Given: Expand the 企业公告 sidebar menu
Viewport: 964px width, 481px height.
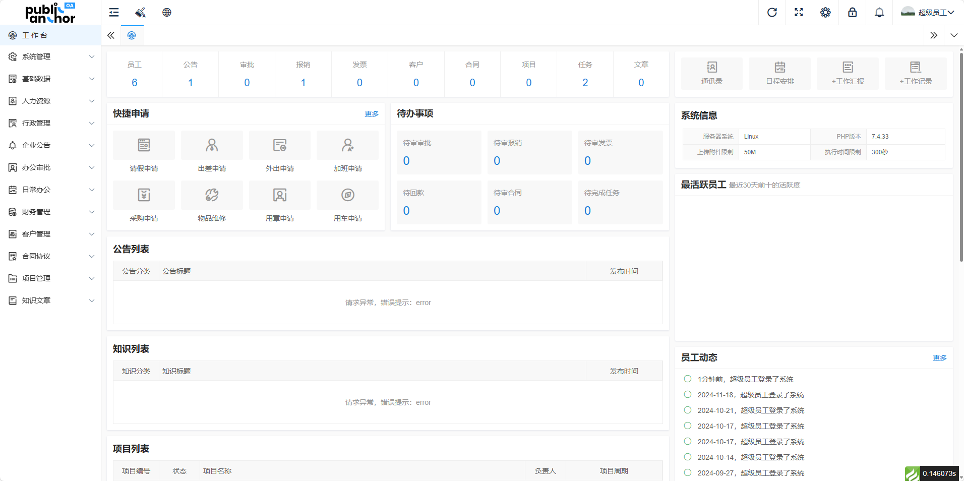Looking at the screenshot, I should 50,145.
